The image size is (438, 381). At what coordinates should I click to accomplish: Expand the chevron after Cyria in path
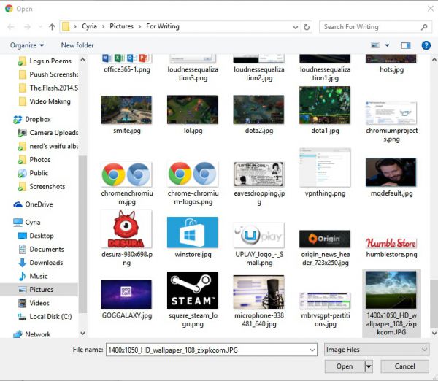point(103,26)
